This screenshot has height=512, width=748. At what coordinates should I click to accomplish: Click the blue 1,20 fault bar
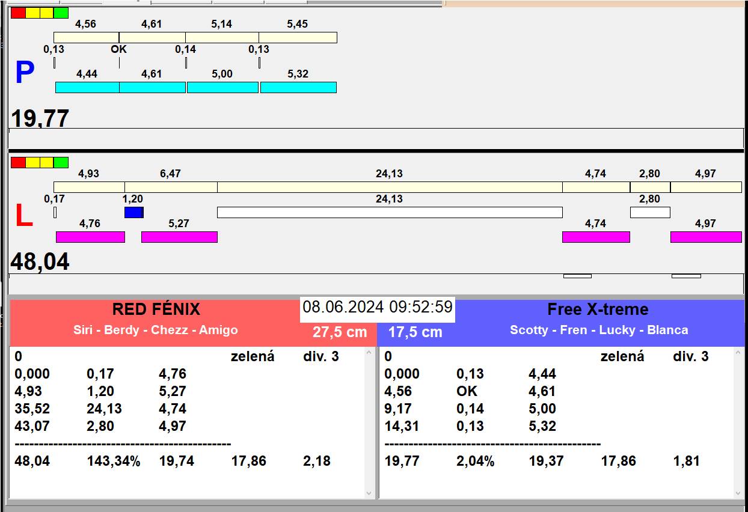[133, 212]
